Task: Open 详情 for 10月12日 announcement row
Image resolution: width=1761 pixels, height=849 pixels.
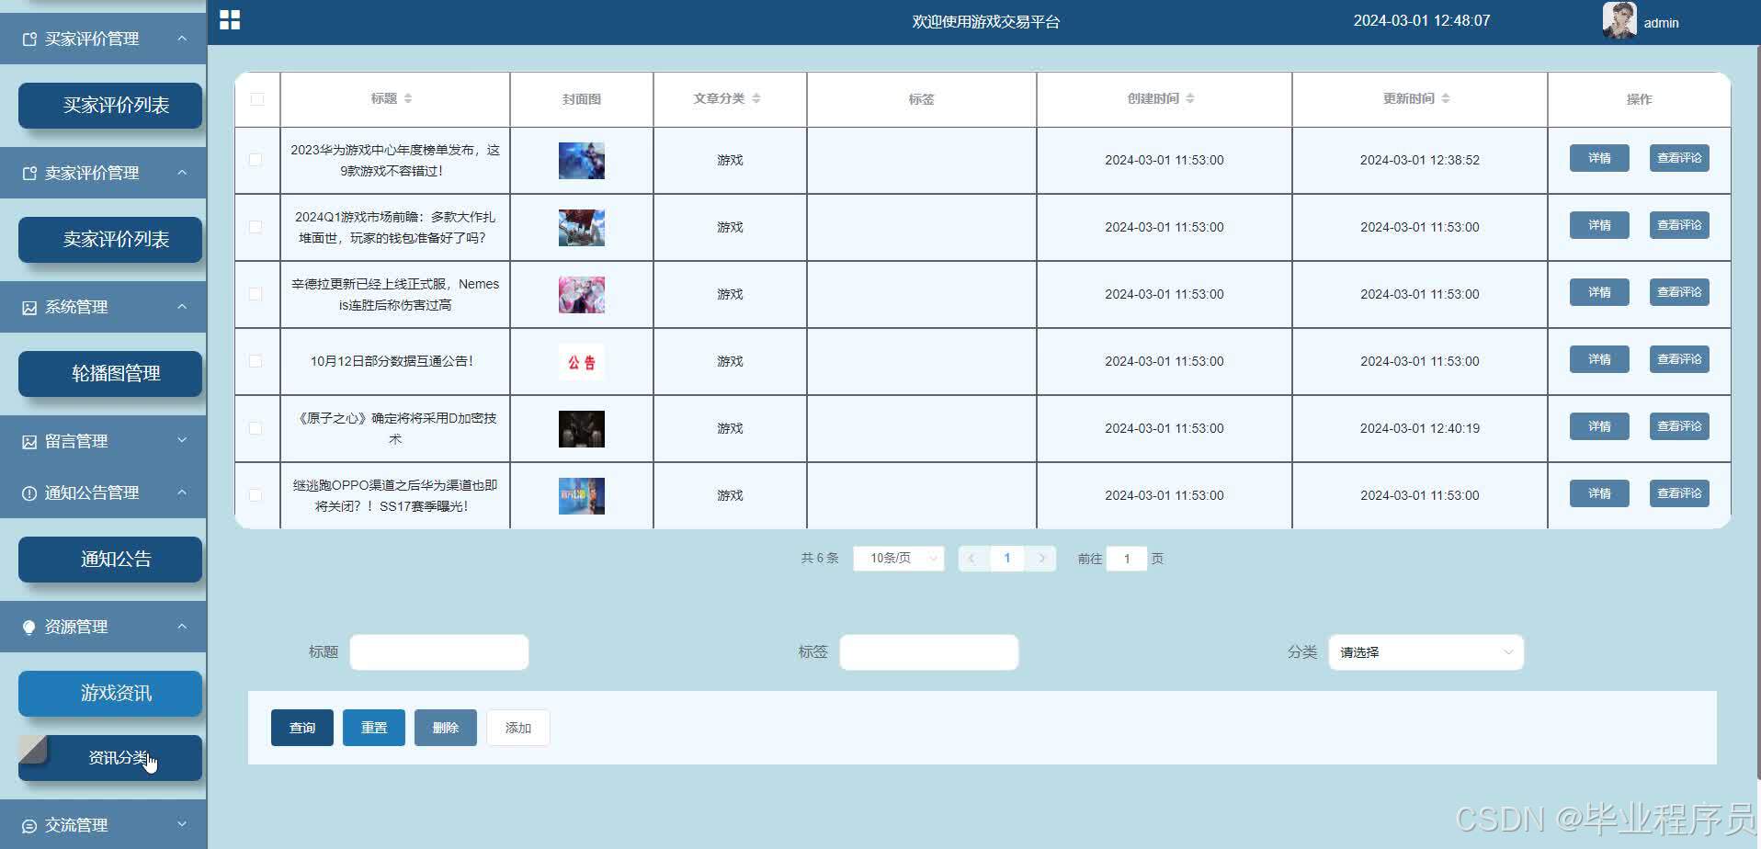Action: click(x=1599, y=359)
